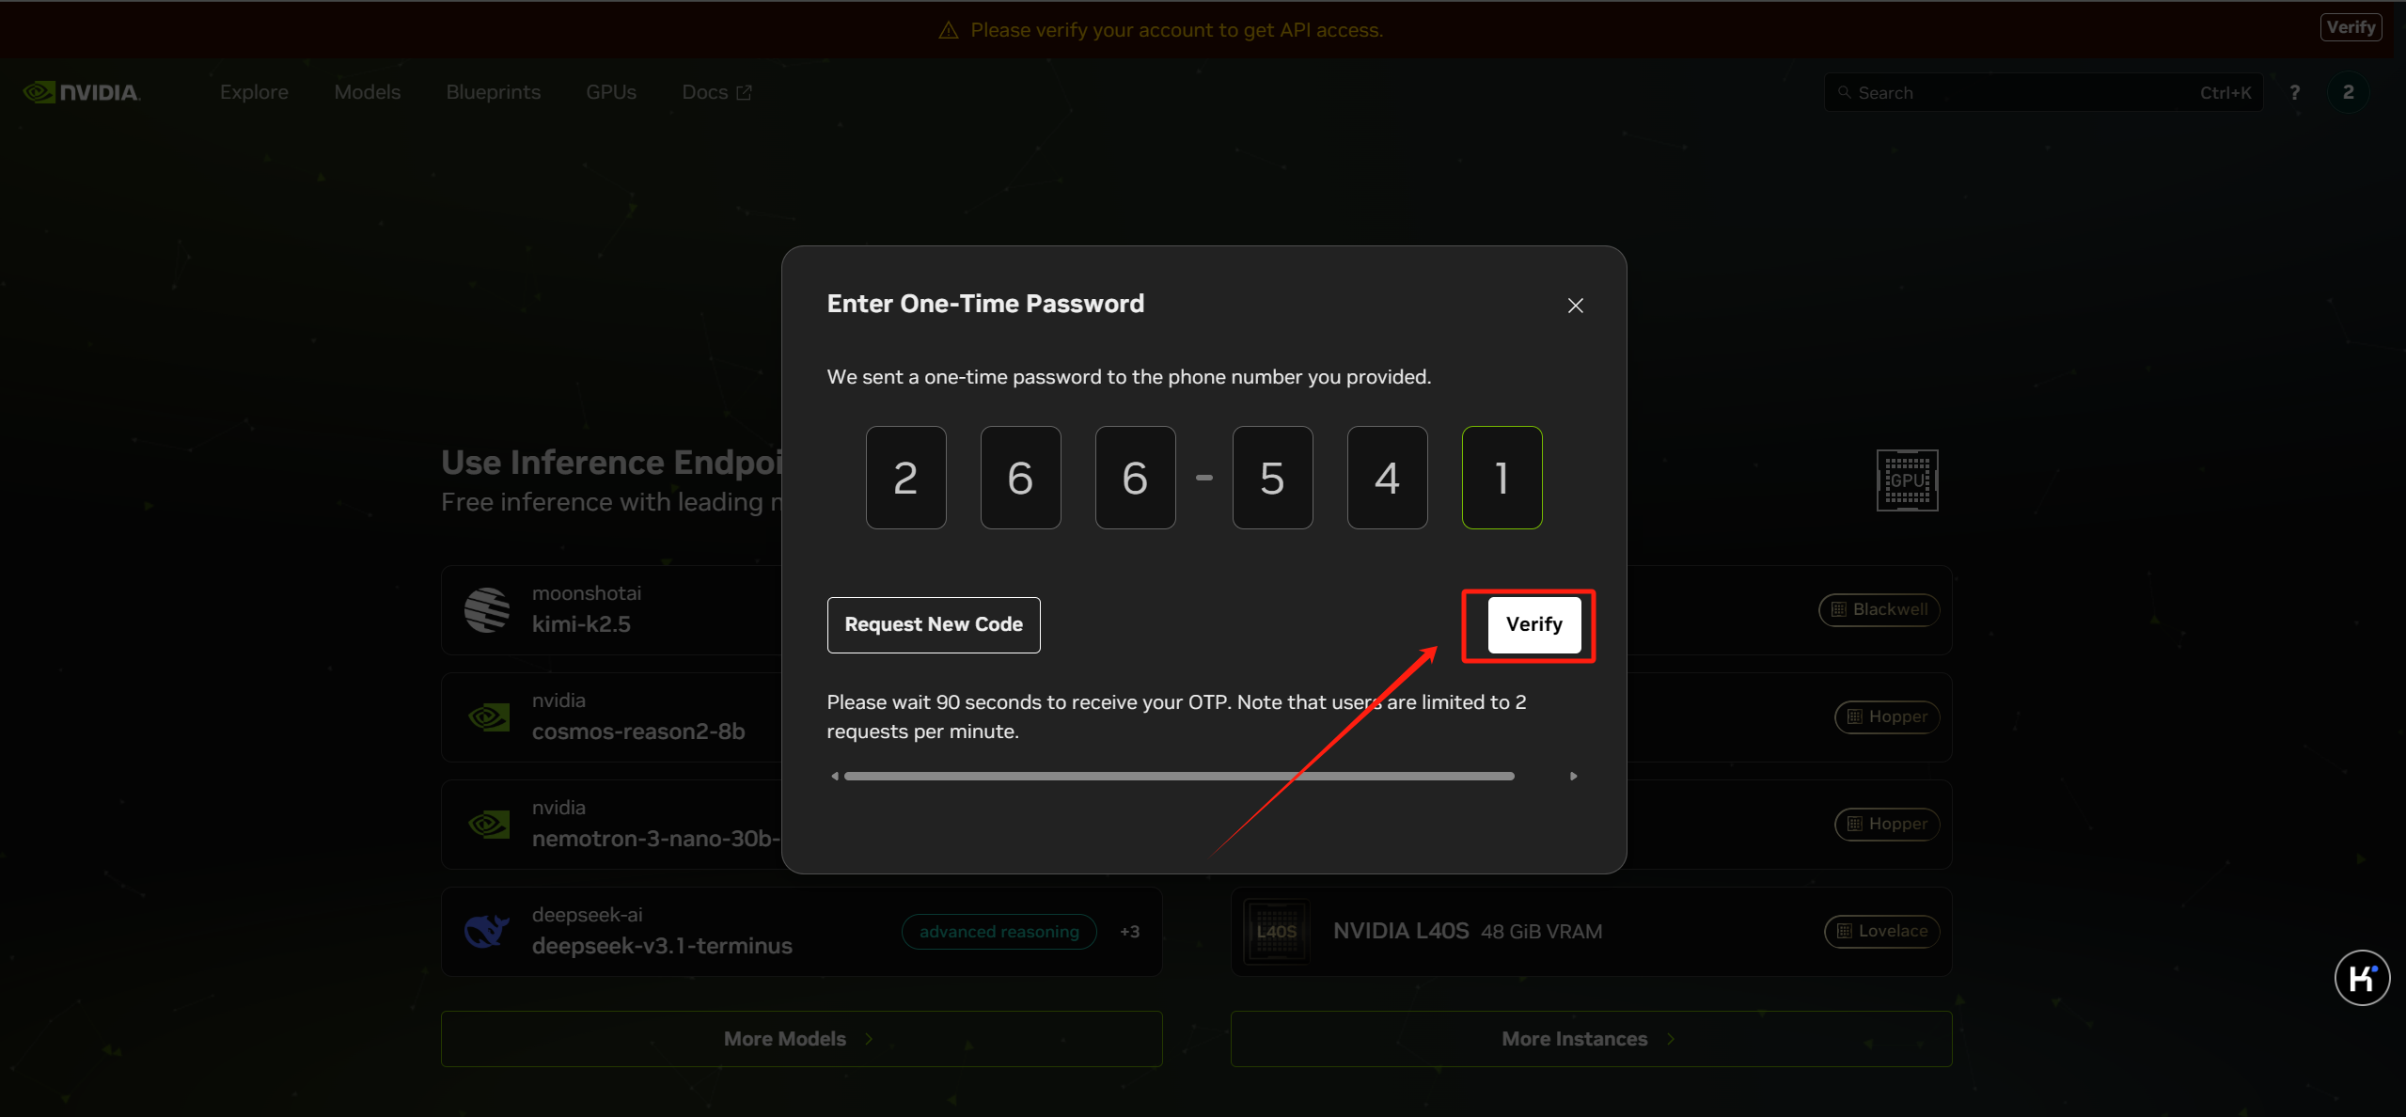Open the floating K assistant icon

pos(2361,979)
